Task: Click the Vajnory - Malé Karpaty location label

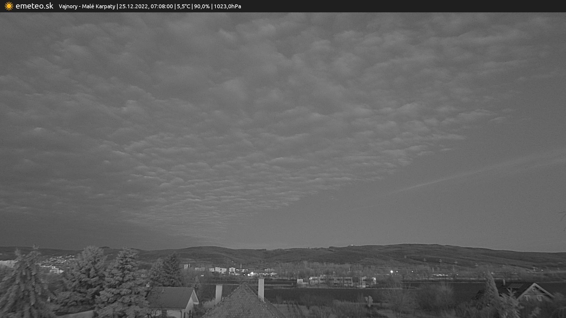Action: pyautogui.click(x=87, y=6)
